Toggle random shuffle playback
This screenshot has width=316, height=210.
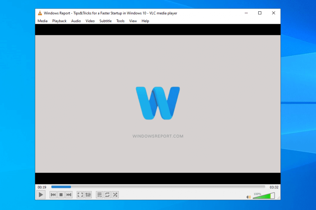tap(115, 195)
